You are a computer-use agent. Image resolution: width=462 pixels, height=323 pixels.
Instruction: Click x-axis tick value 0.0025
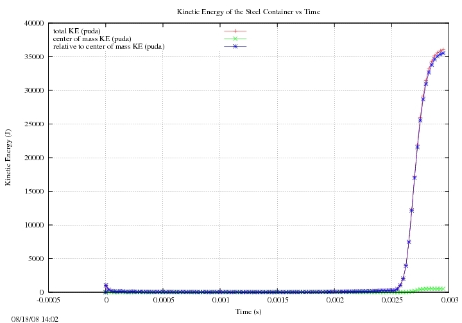click(391, 300)
